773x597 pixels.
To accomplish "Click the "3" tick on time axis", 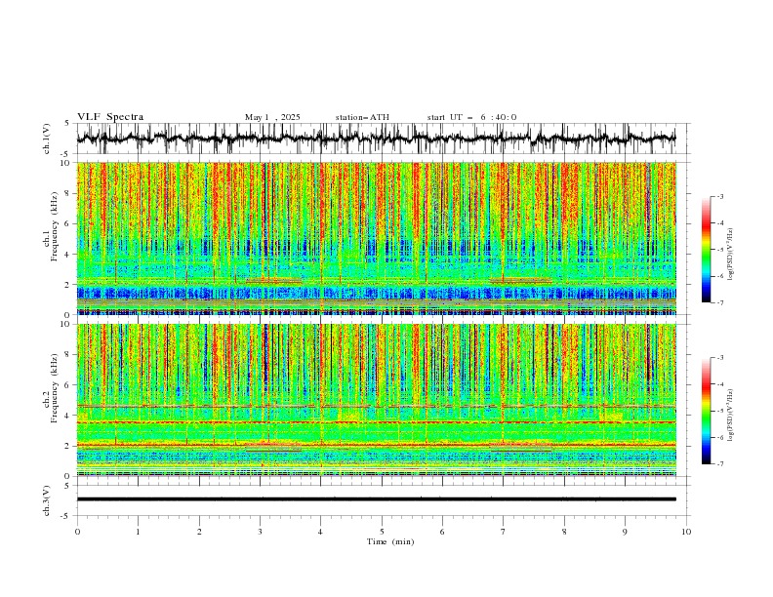I will pyautogui.click(x=260, y=532).
